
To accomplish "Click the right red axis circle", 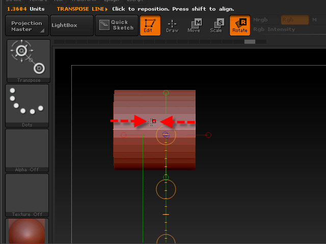I will (x=208, y=135).
